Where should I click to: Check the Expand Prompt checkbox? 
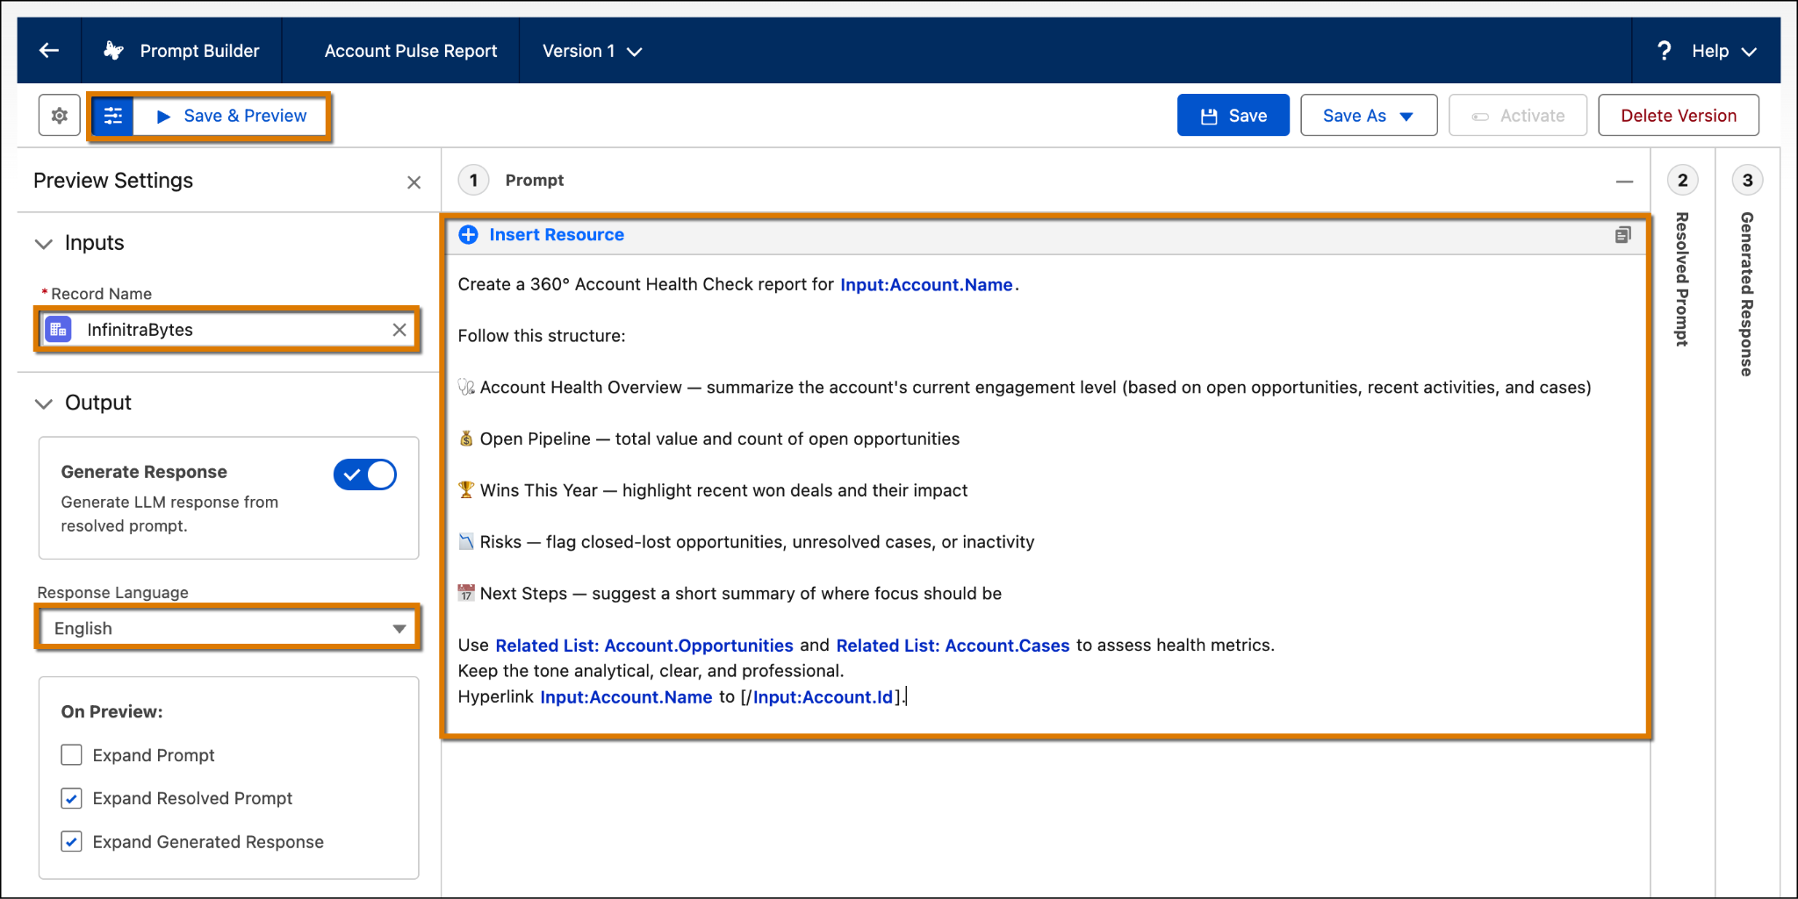[x=72, y=755]
